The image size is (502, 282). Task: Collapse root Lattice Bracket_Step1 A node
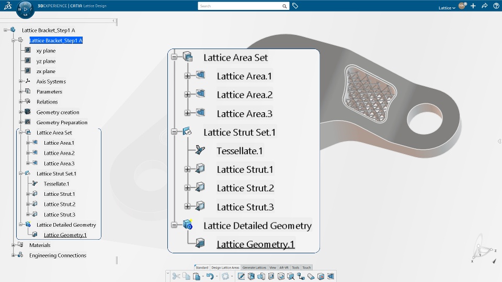click(x=5, y=30)
